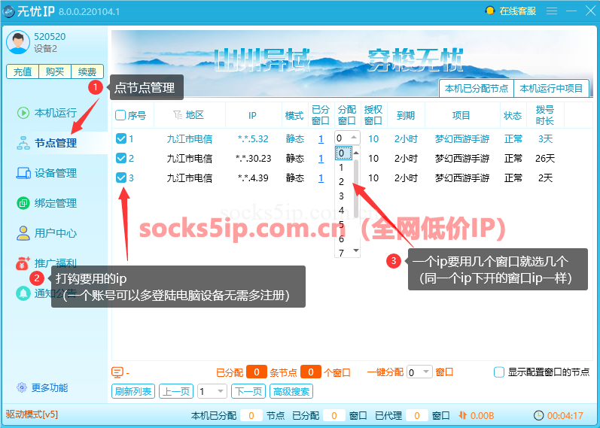Click the dropdown list scrollbar down arrow

click(x=355, y=250)
